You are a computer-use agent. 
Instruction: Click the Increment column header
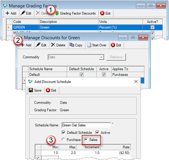point(88,147)
